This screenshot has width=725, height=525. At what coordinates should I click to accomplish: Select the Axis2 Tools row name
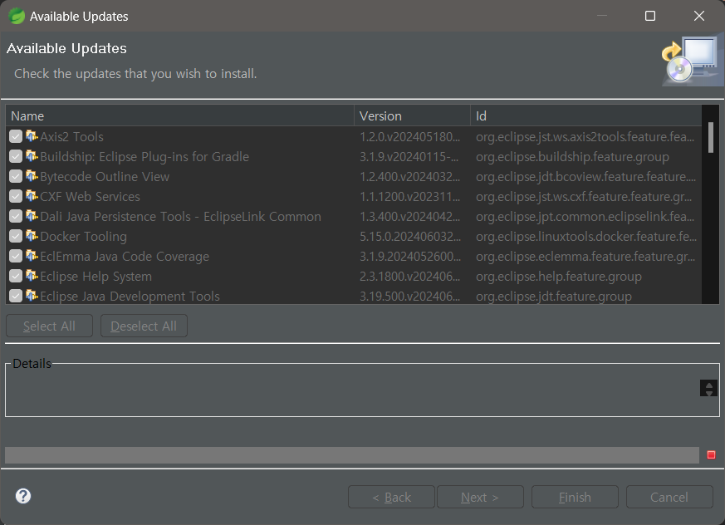pos(71,137)
